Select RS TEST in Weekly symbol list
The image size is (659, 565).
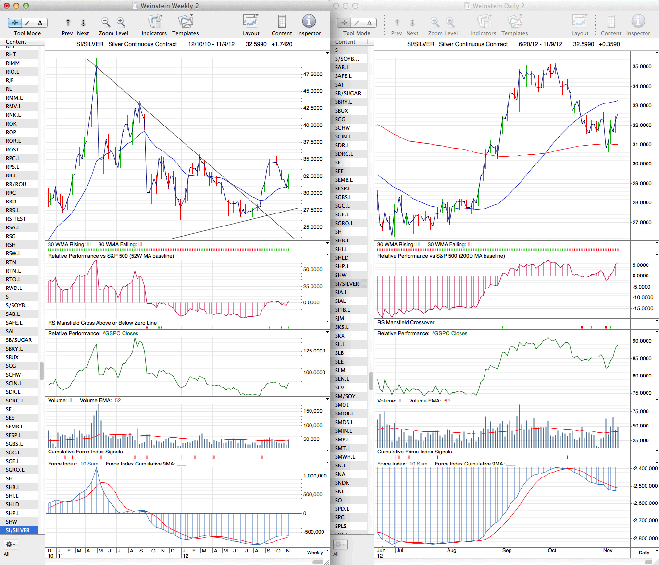tap(19, 219)
